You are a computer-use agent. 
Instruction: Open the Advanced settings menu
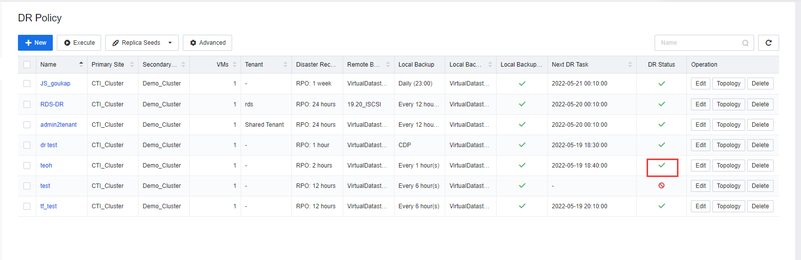pos(207,43)
